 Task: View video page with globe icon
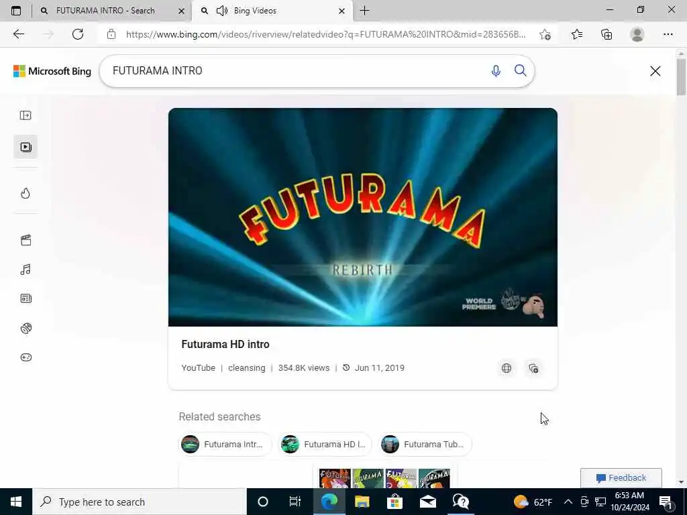click(x=507, y=368)
